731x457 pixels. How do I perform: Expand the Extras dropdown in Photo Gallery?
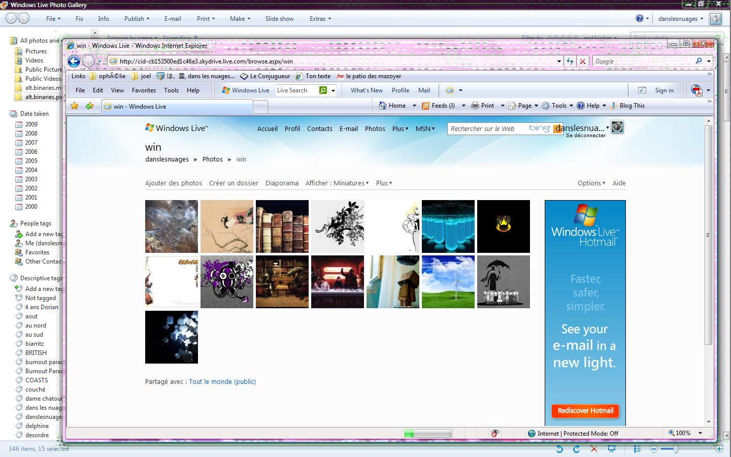coord(320,19)
